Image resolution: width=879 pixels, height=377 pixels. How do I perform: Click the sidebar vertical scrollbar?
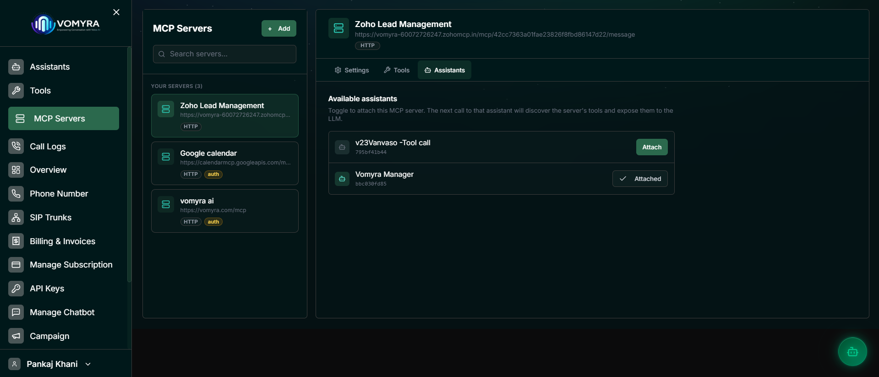tap(129, 165)
